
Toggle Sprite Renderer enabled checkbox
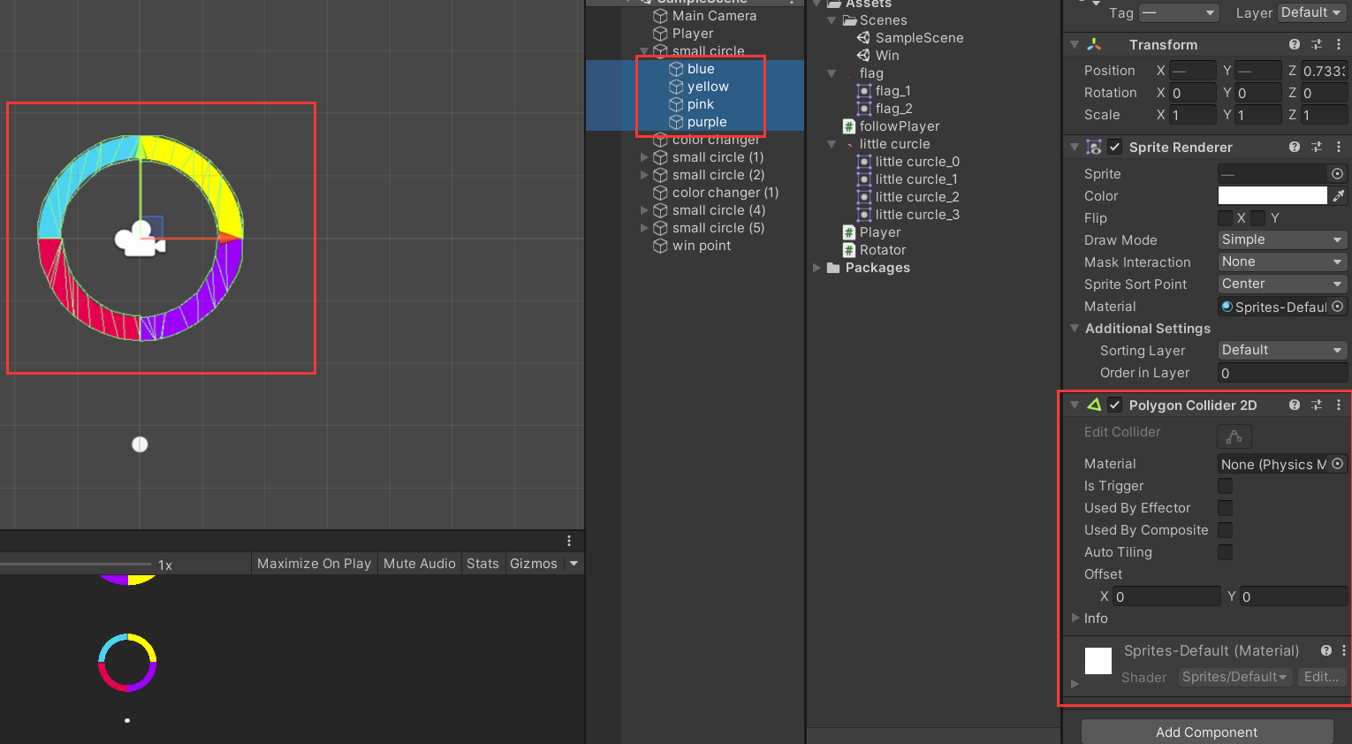click(1115, 147)
